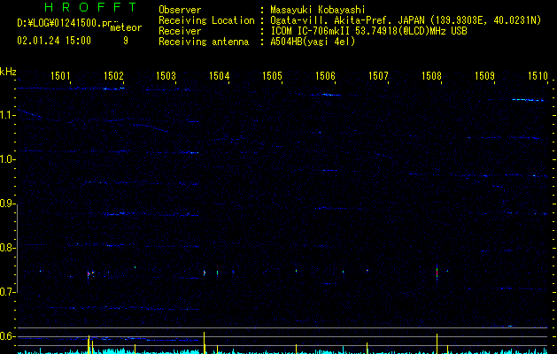557x354 pixels.
Task: Click the 1504 time axis label
Action: coord(220,76)
